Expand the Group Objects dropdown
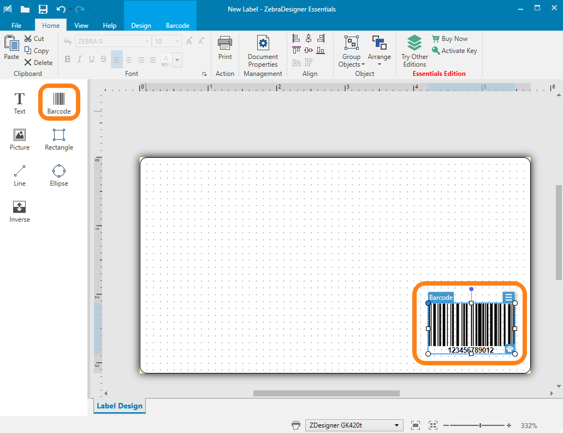This screenshot has height=433, width=563. click(351, 52)
